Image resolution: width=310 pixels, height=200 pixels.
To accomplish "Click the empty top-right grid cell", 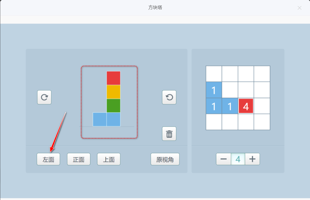I will [x=262, y=74].
